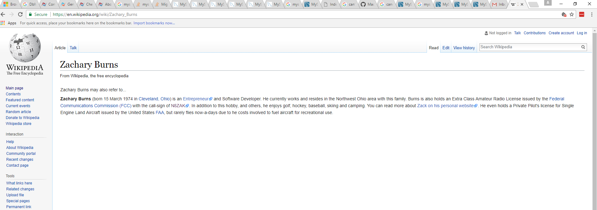Select the Read view tab
The height and width of the screenshot is (210, 597).
coord(434,48)
